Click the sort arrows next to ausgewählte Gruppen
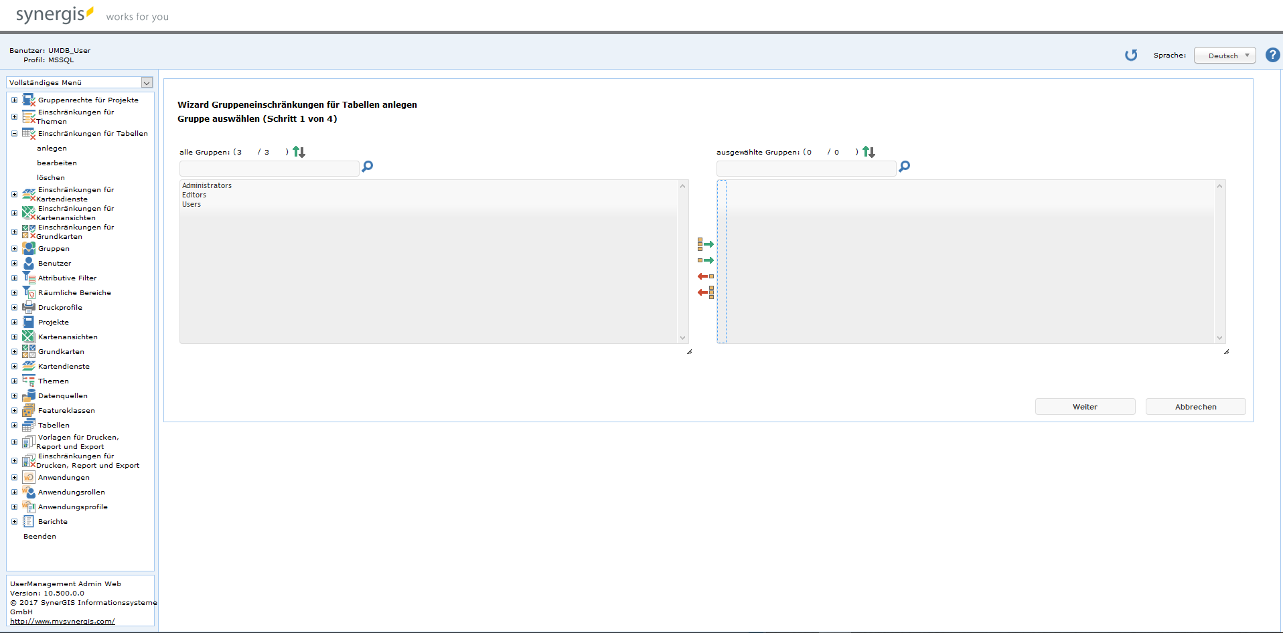Viewport: 1283px width, 633px height. click(869, 152)
